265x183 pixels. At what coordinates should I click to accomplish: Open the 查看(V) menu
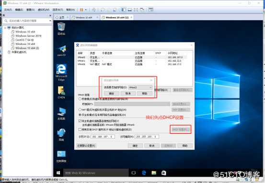pos(30,10)
